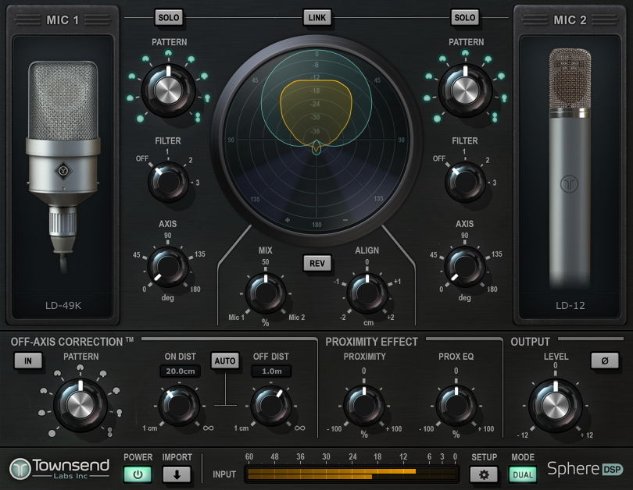Click the MIC 2 header label

570,20
